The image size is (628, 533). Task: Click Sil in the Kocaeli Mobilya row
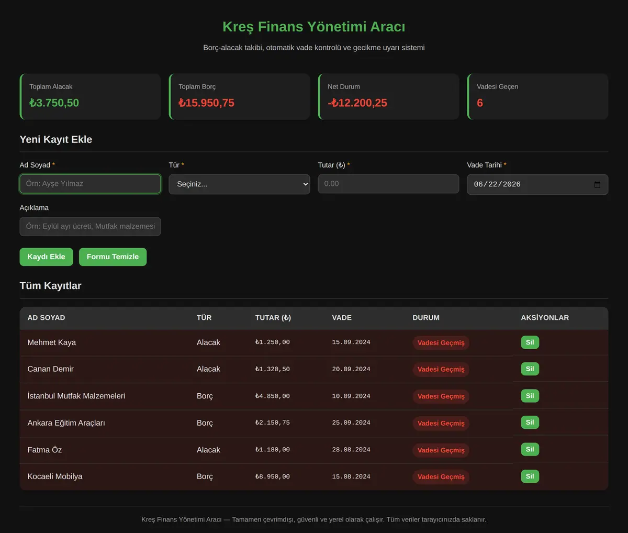tap(530, 476)
